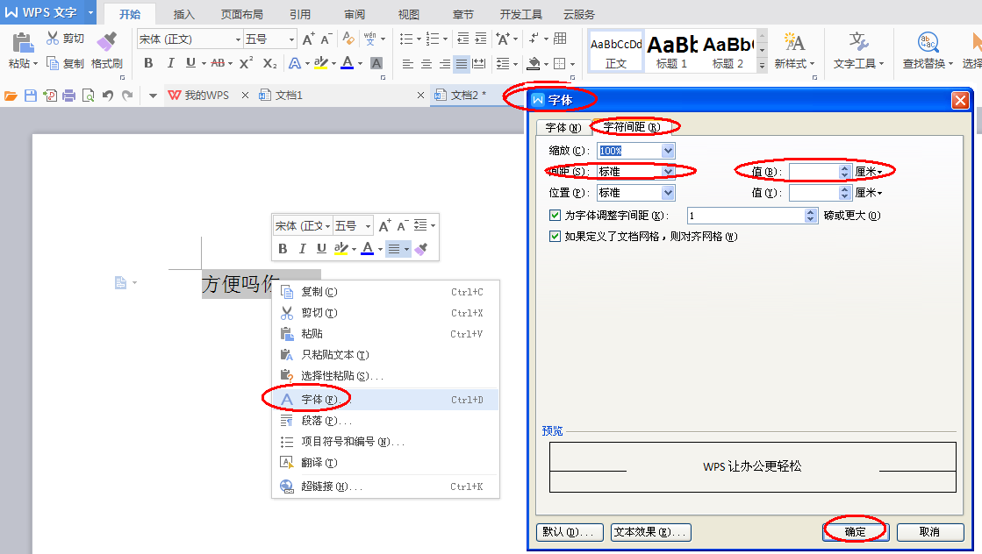Open the ribbon font size (五号) dropdown
Screen dimensions: 982x554
[291, 39]
